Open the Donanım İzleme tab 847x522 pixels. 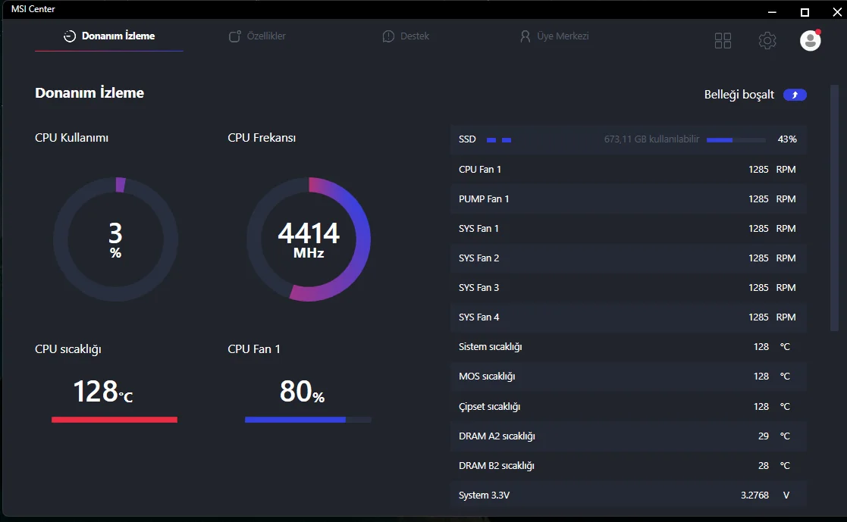pyautogui.click(x=109, y=36)
